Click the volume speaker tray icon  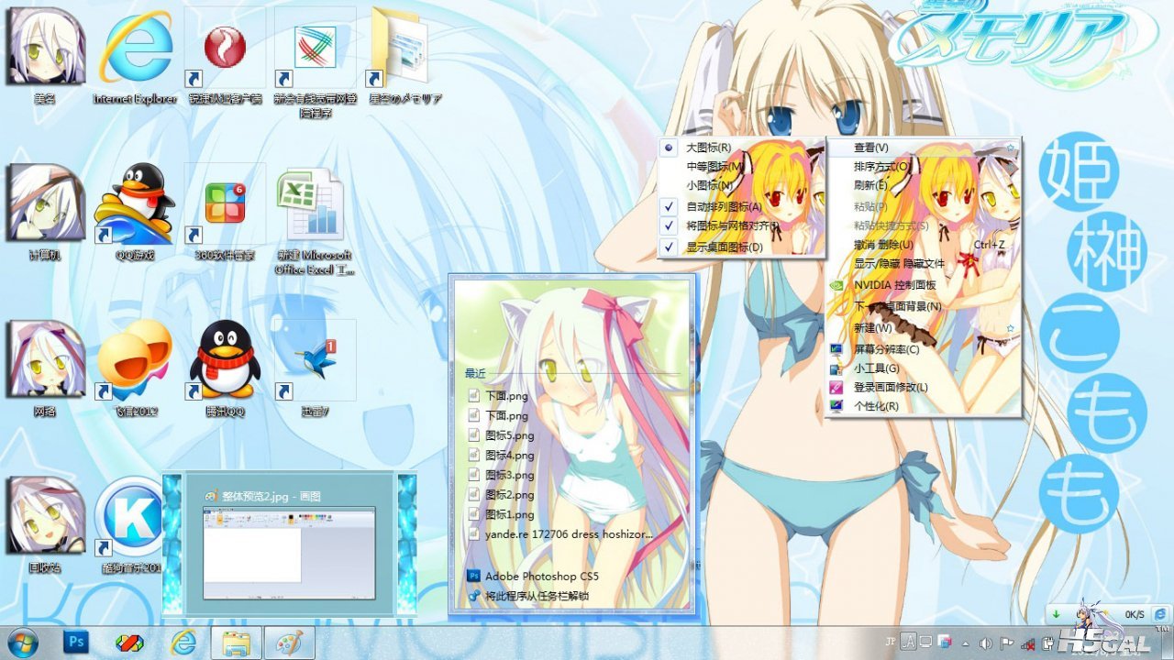pyautogui.click(x=986, y=643)
